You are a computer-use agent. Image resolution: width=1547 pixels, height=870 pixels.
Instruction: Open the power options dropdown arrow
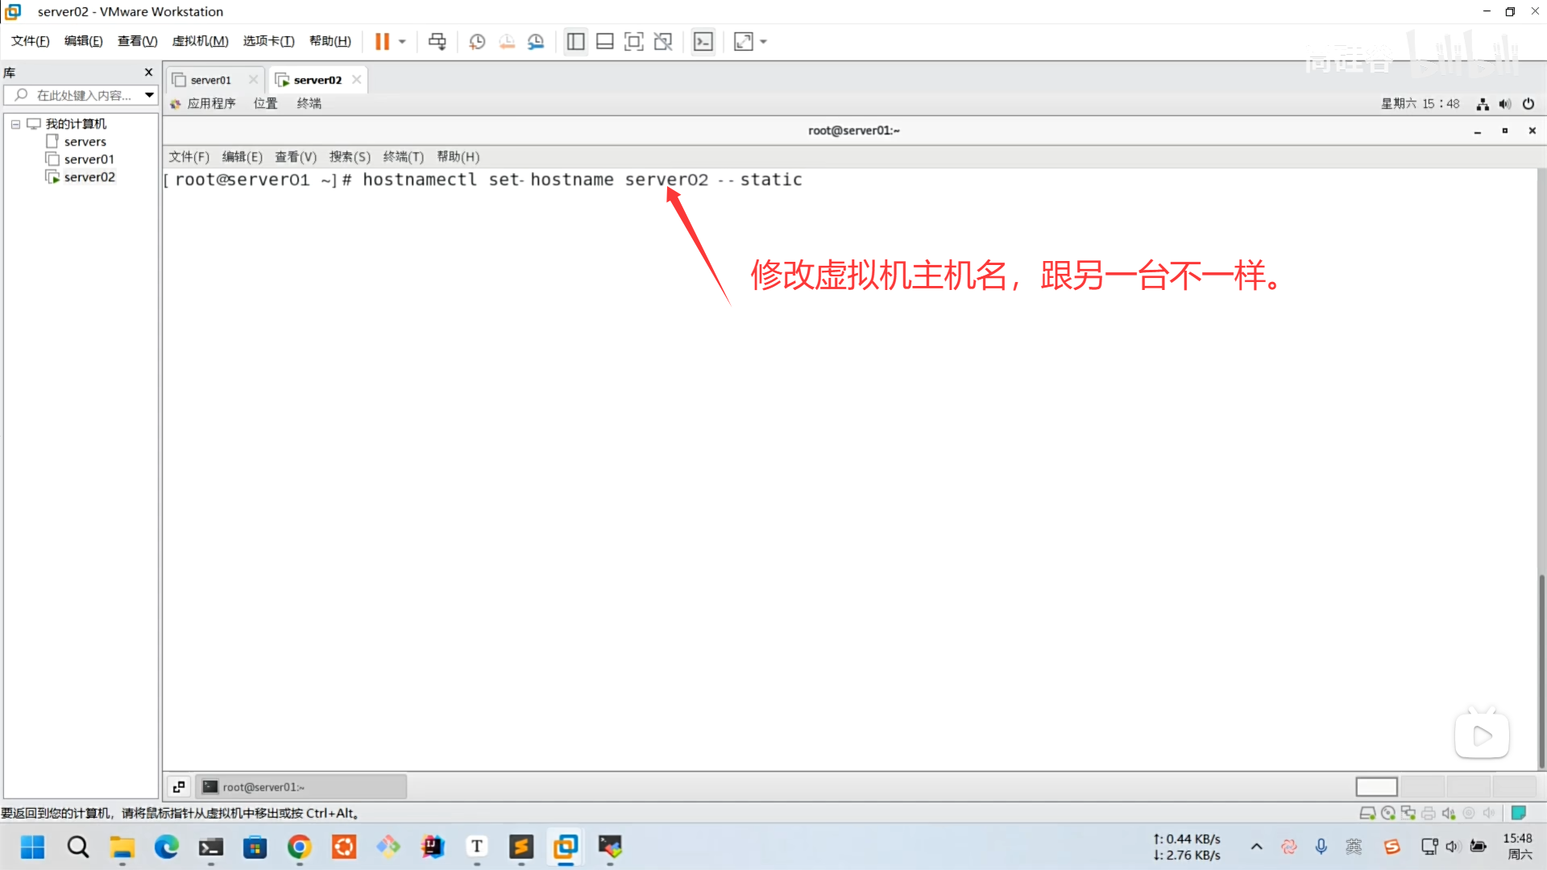[x=402, y=41]
